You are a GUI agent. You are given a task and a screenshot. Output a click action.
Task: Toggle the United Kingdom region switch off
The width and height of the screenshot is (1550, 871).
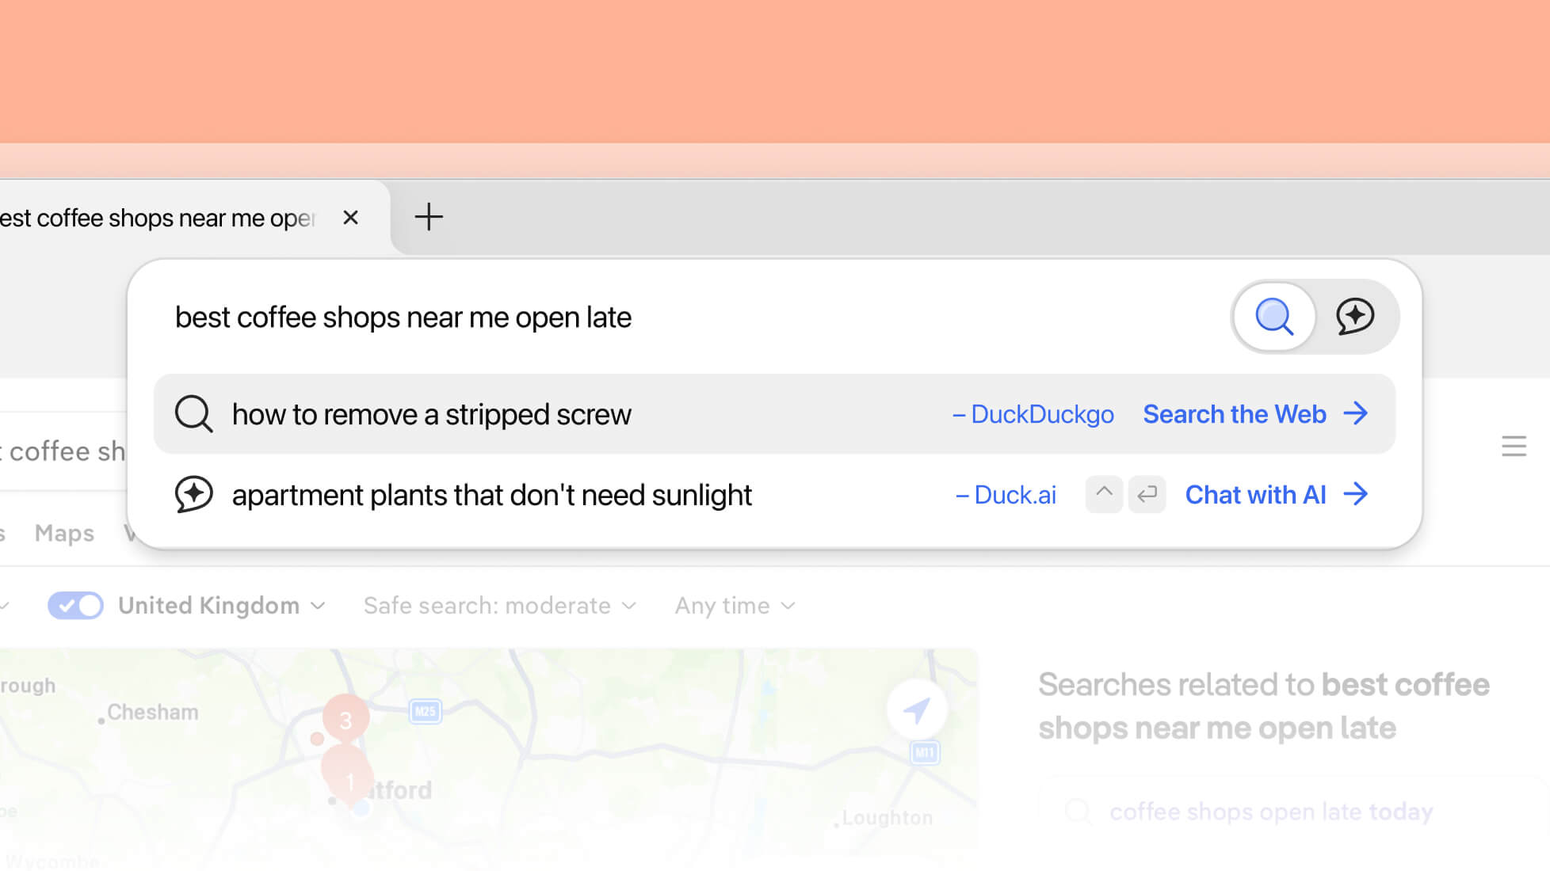[74, 605]
